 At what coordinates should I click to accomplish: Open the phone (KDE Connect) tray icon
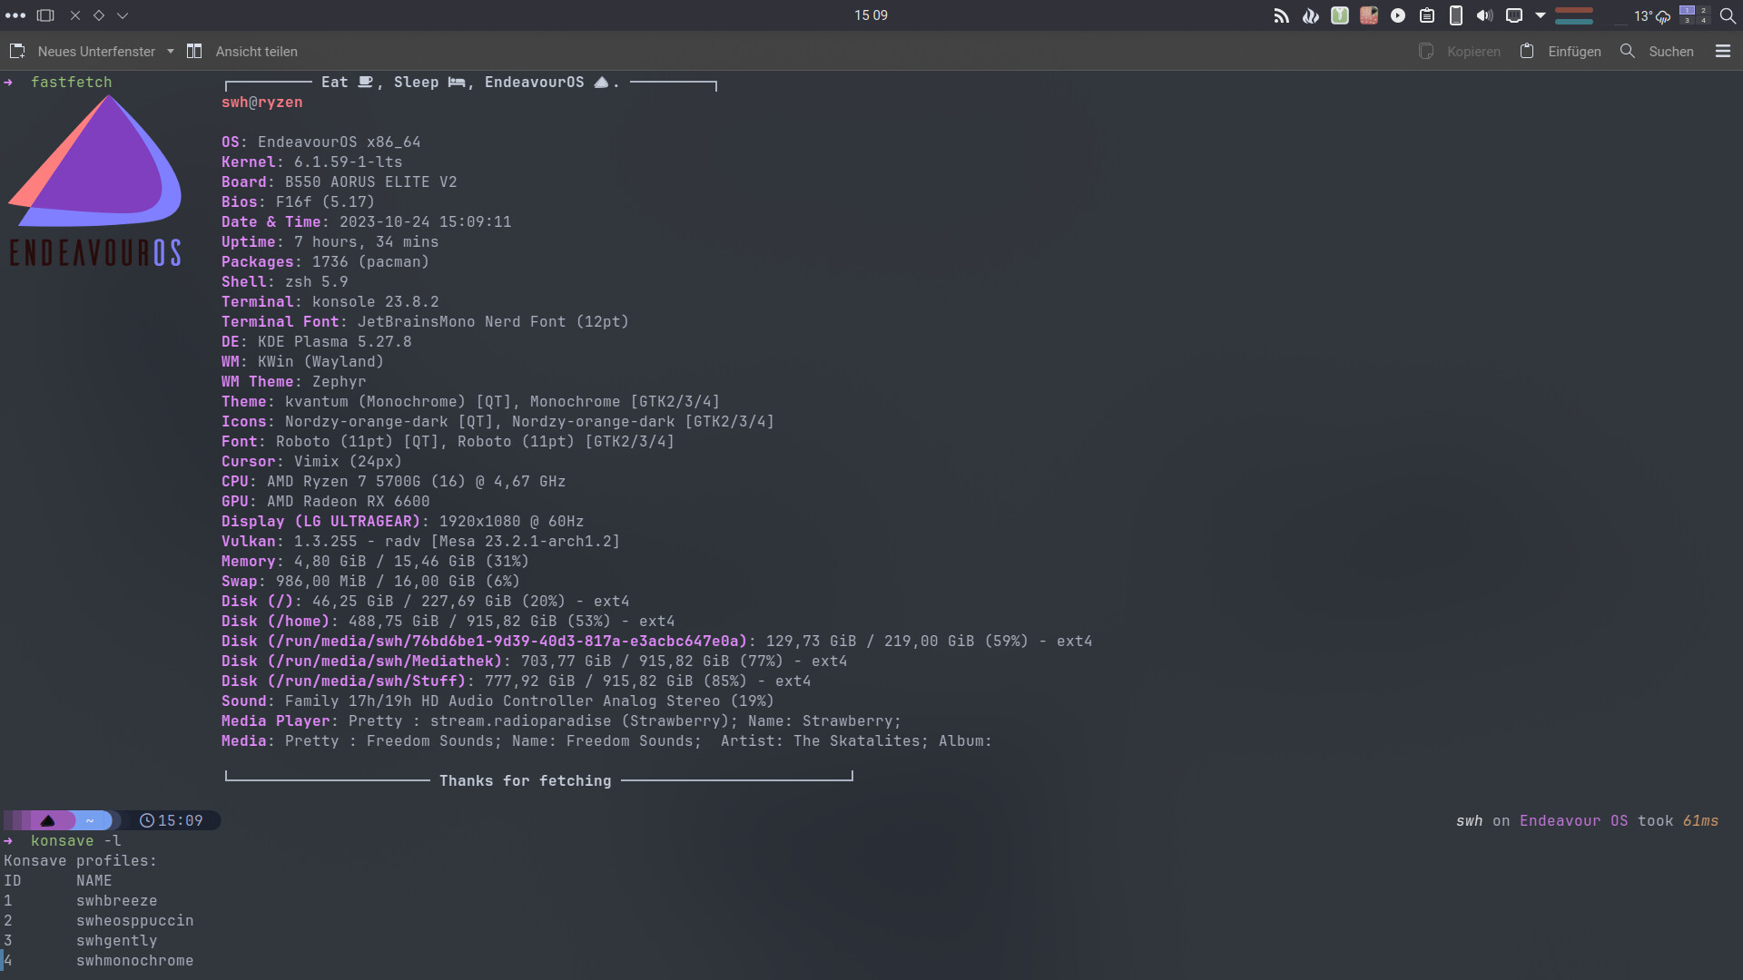(1456, 15)
